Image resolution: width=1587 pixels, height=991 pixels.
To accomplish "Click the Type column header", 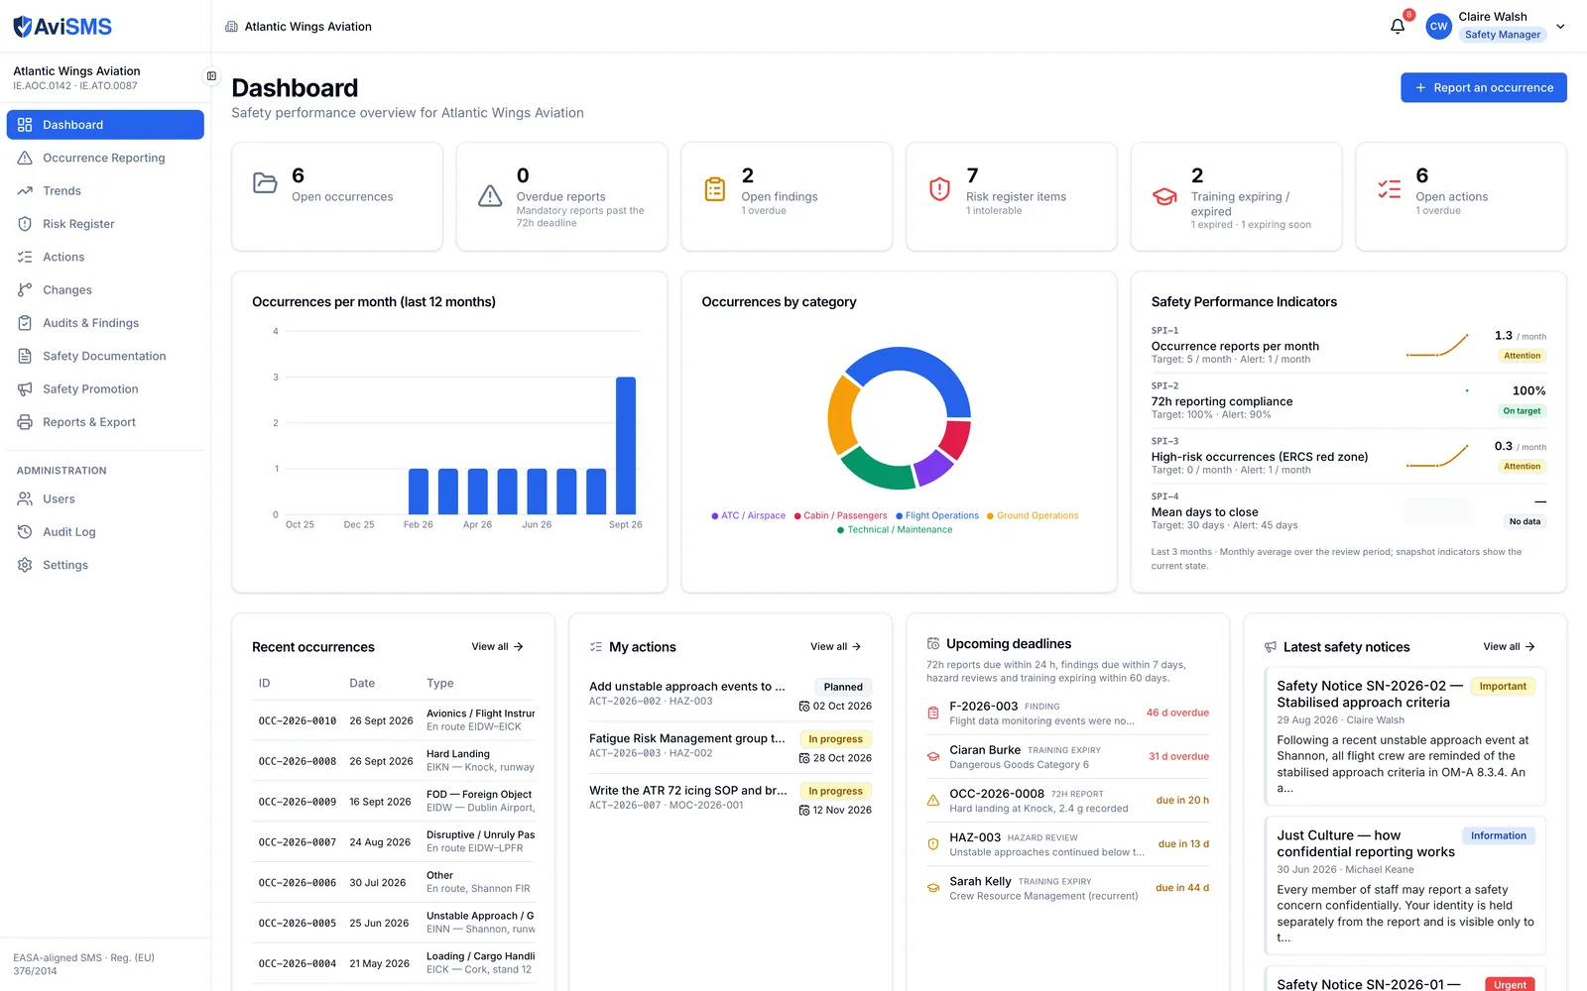I will [x=440, y=684].
